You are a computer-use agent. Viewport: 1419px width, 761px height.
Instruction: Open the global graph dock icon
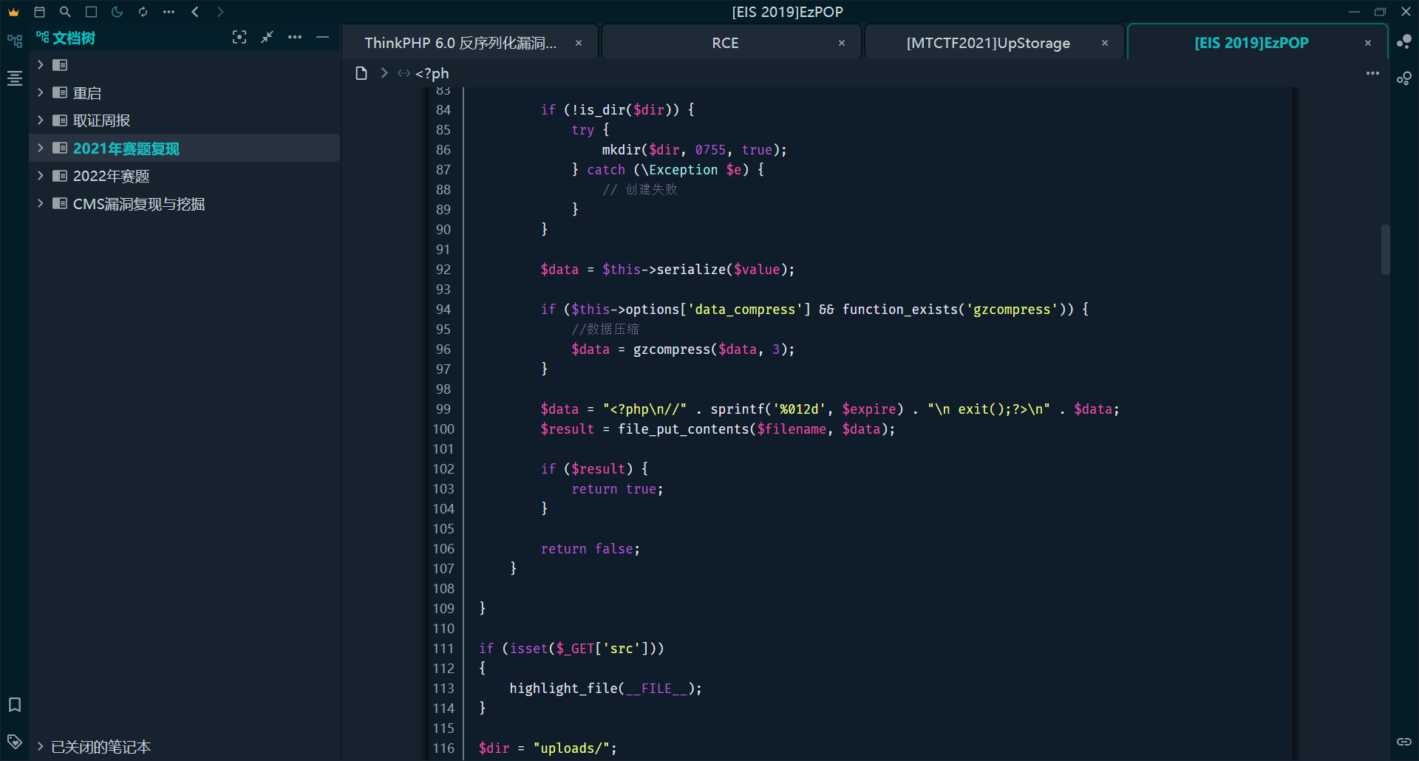[x=1404, y=78]
